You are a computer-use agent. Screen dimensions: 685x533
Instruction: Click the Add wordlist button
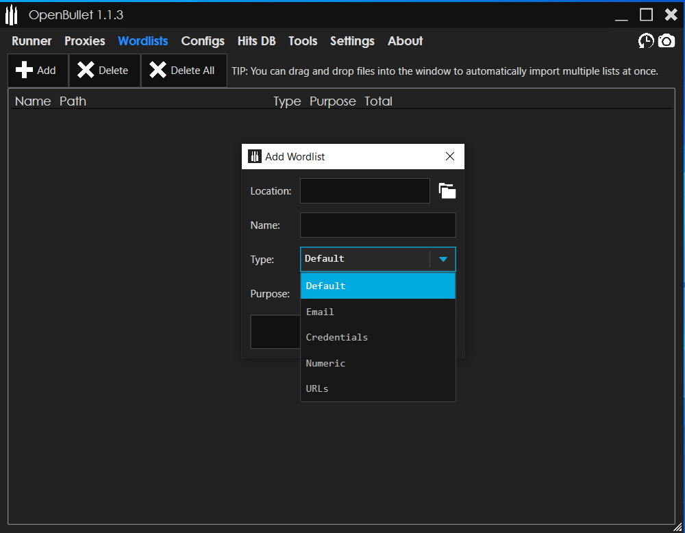point(38,71)
